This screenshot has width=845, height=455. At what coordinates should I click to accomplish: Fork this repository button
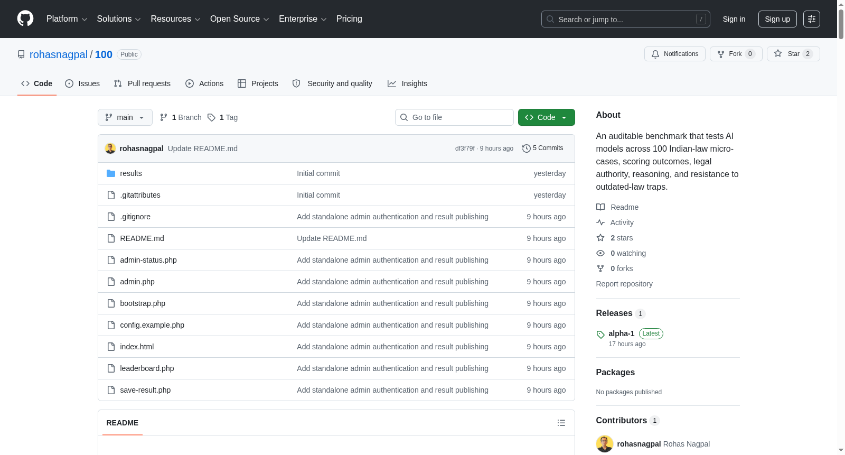click(x=736, y=54)
